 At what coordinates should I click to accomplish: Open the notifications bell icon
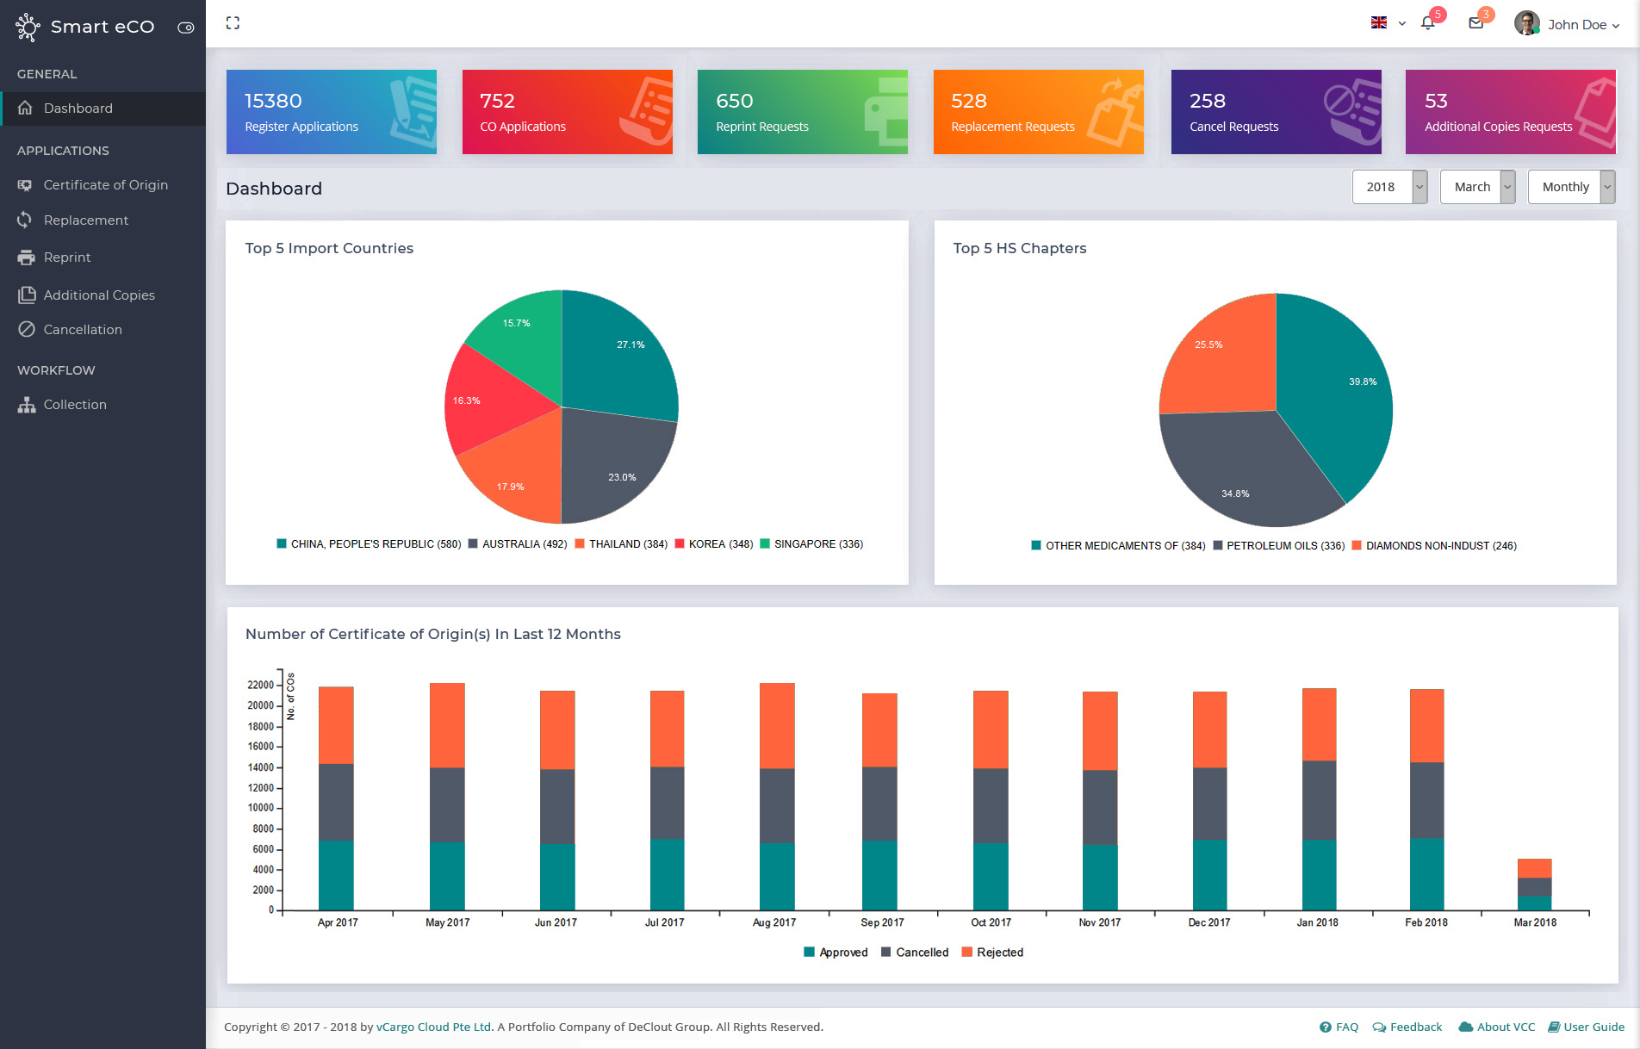pos(1427,23)
